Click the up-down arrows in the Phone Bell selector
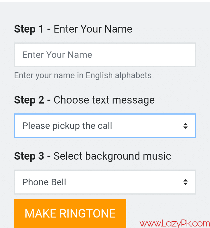Viewport: 210px width, 228px height. [x=185, y=182]
